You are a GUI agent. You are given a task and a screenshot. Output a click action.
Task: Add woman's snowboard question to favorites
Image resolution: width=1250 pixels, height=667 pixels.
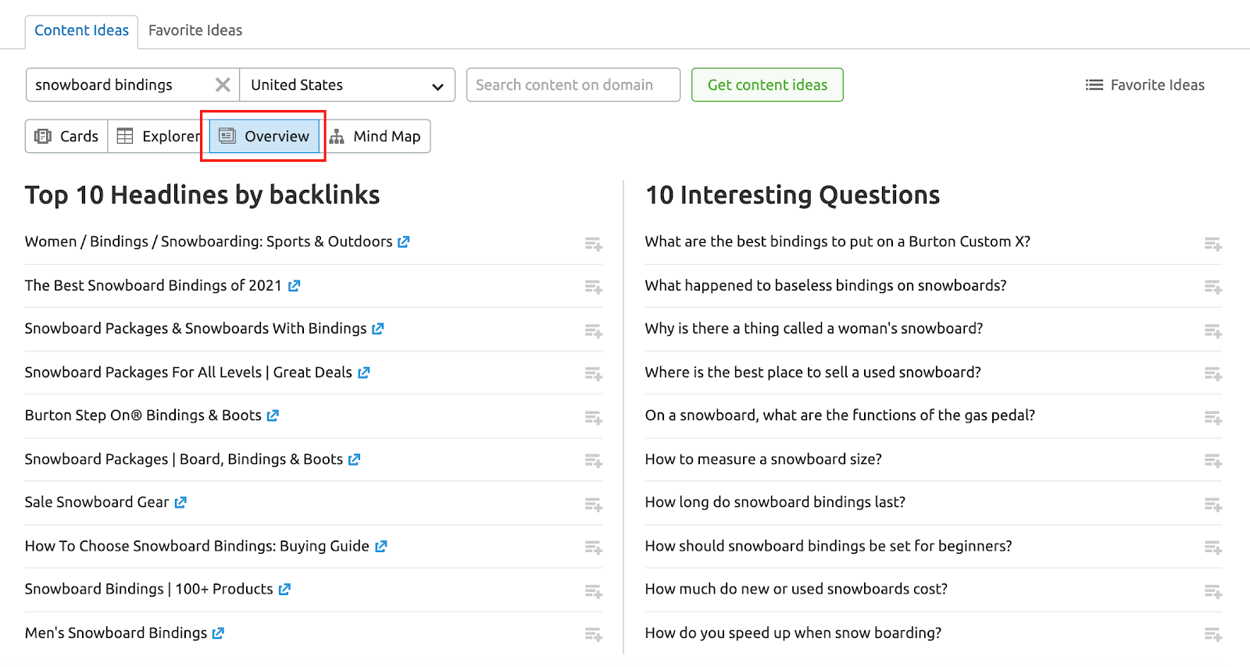coord(1213,331)
